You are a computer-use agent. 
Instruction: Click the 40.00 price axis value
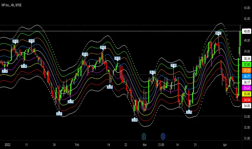(247, 40)
